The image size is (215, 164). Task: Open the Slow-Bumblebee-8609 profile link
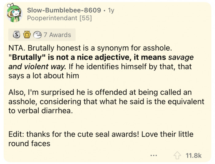point(64,10)
